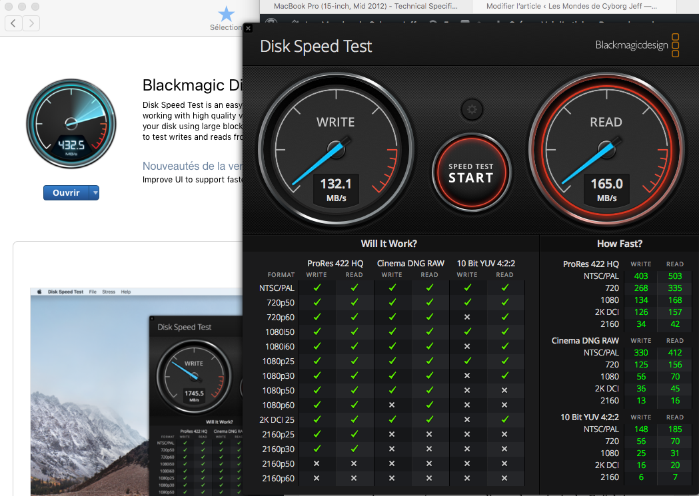
Task: Click the ProRes 422 HQ write checkmark for 2160p30
Action: coord(317,449)
